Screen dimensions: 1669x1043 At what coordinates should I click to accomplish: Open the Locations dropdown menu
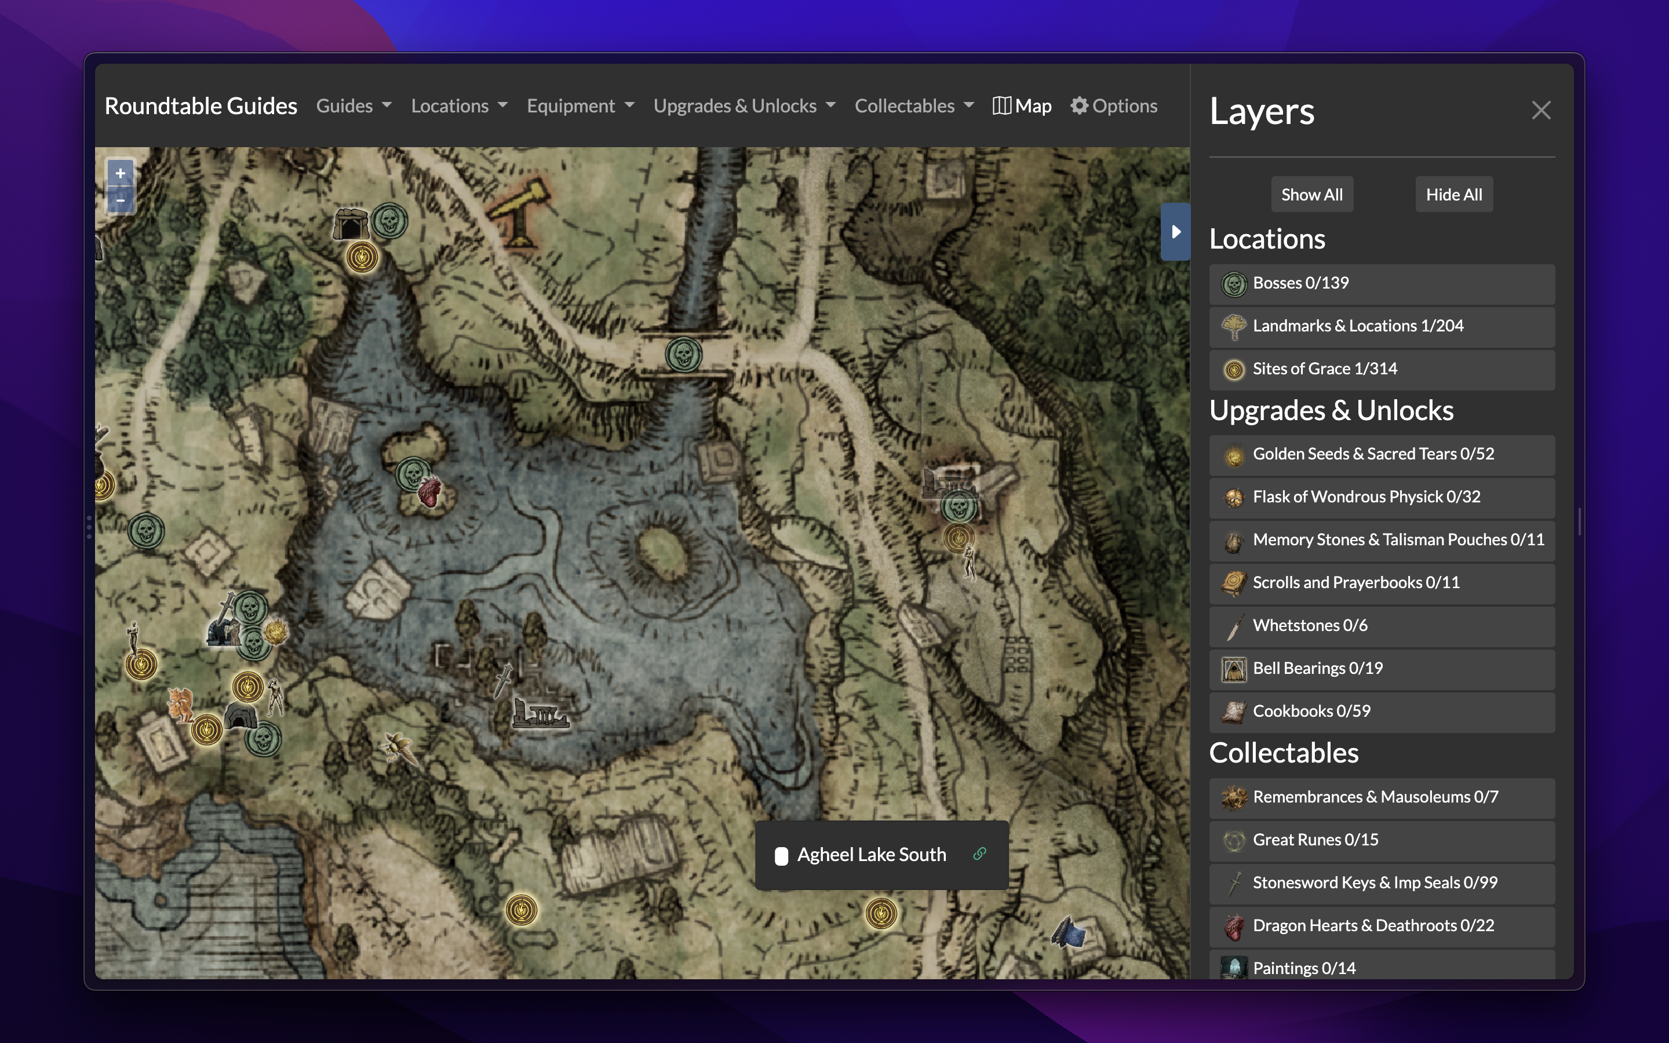point(460,105)
